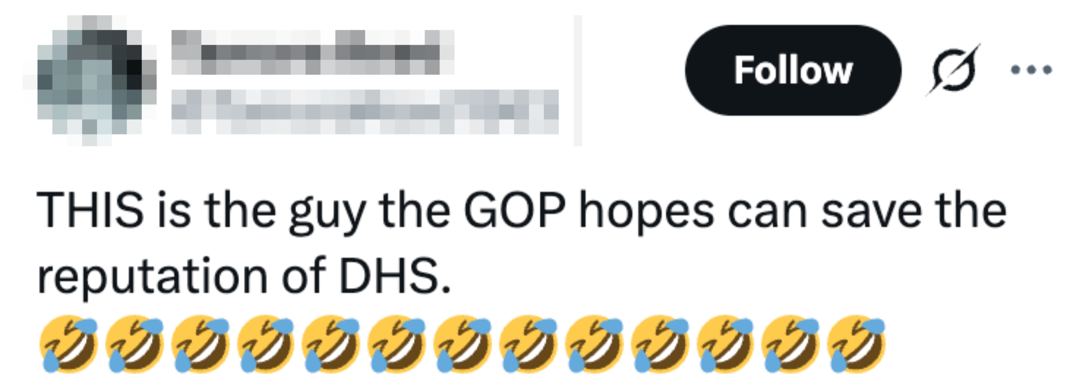Screen dimensions: 1092x383
Task: Click the black Follow button
Action: (793, 70)
